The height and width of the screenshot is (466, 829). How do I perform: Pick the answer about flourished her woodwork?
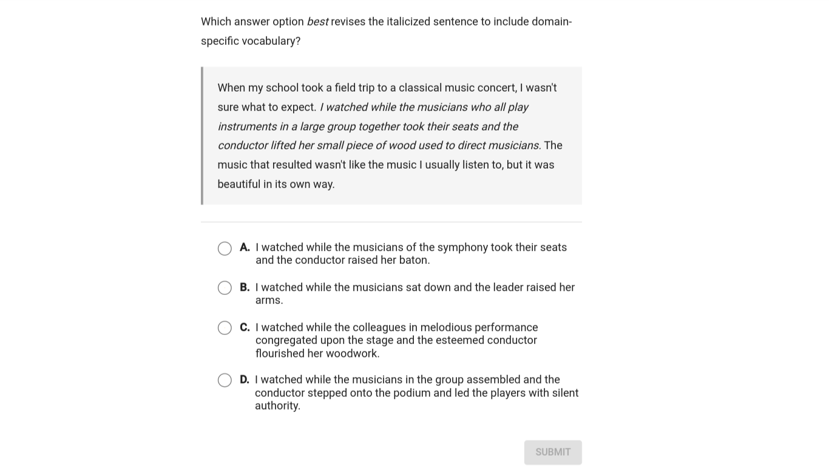click(x=397, y=340)
